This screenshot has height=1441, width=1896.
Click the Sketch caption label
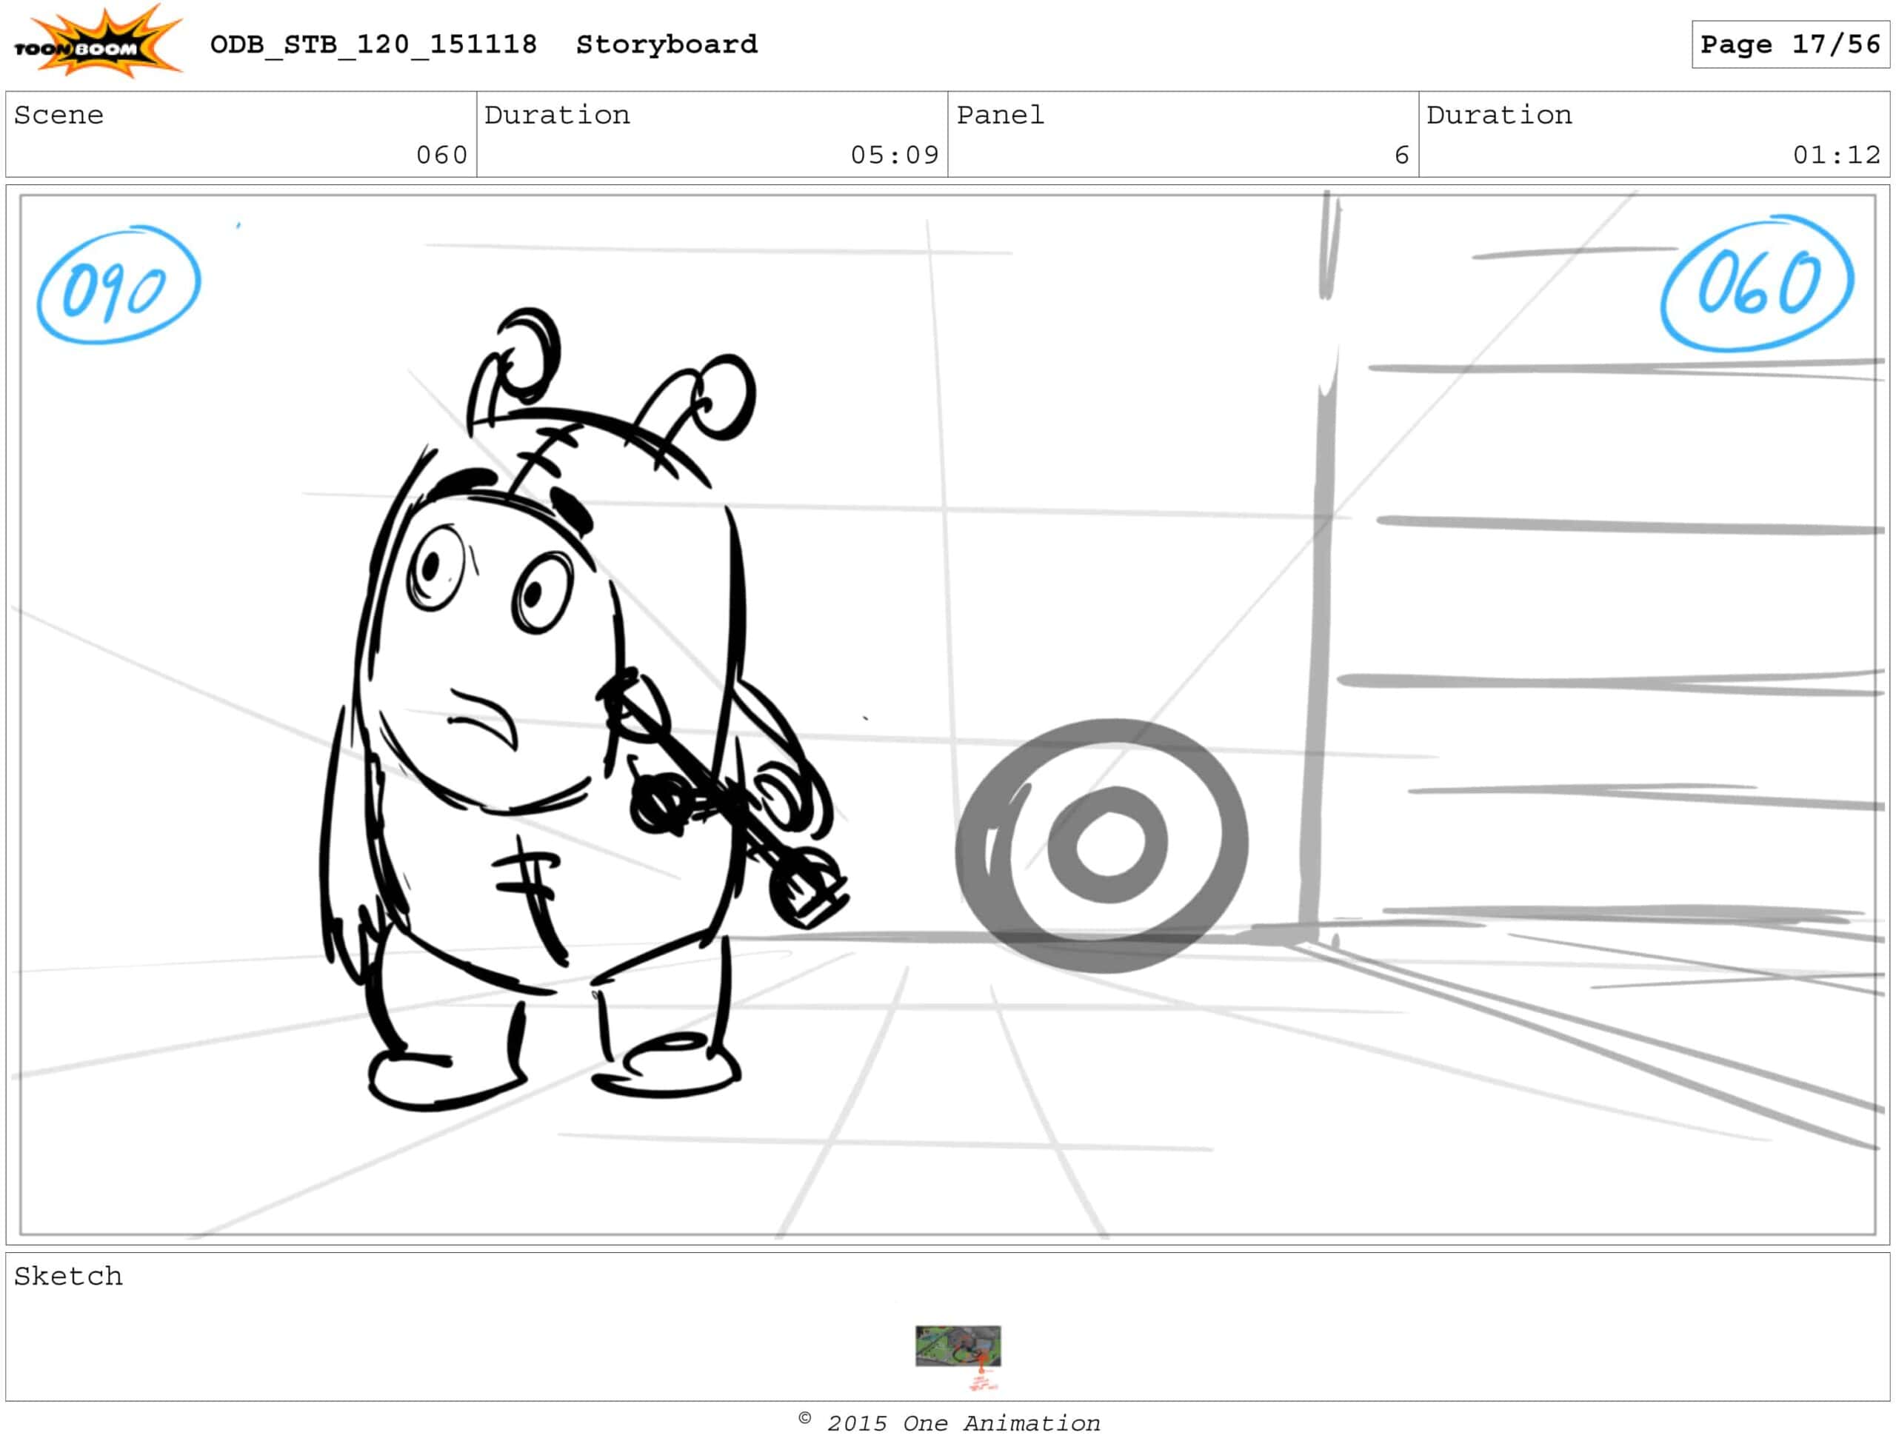point(69,1277)
